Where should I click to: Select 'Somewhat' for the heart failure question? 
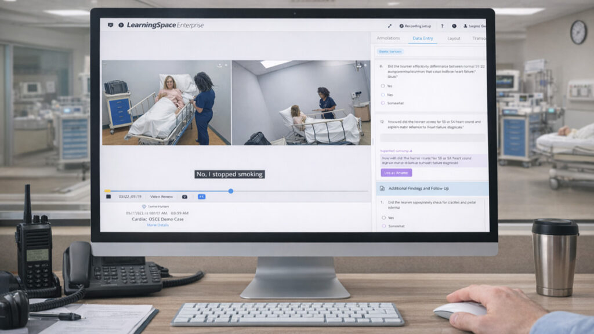pos(383,103)
